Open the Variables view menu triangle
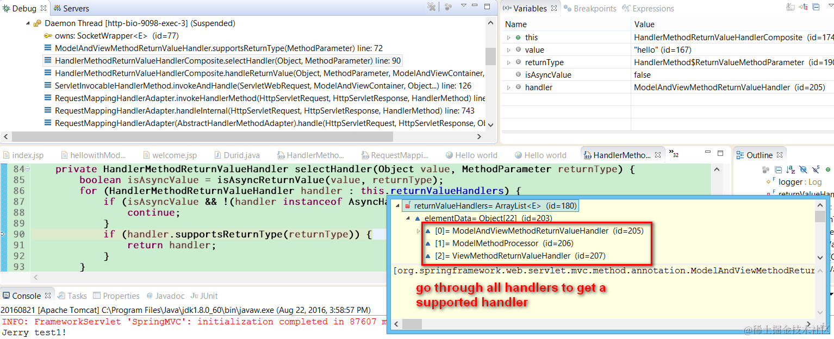Screen dimensions: 834x339 click(x=831, y=5)
